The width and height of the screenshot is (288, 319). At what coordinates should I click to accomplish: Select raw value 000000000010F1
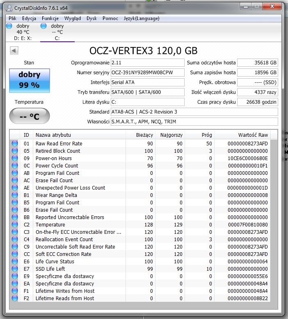(248, 165)
